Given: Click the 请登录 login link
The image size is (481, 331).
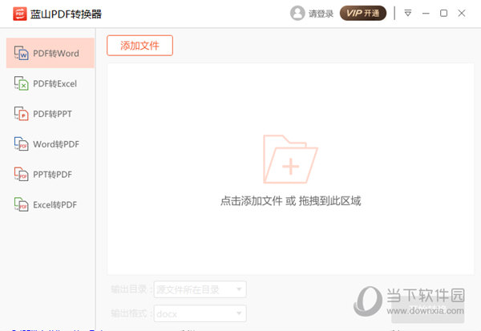Looking at the screenshot, I should (321, 14).
